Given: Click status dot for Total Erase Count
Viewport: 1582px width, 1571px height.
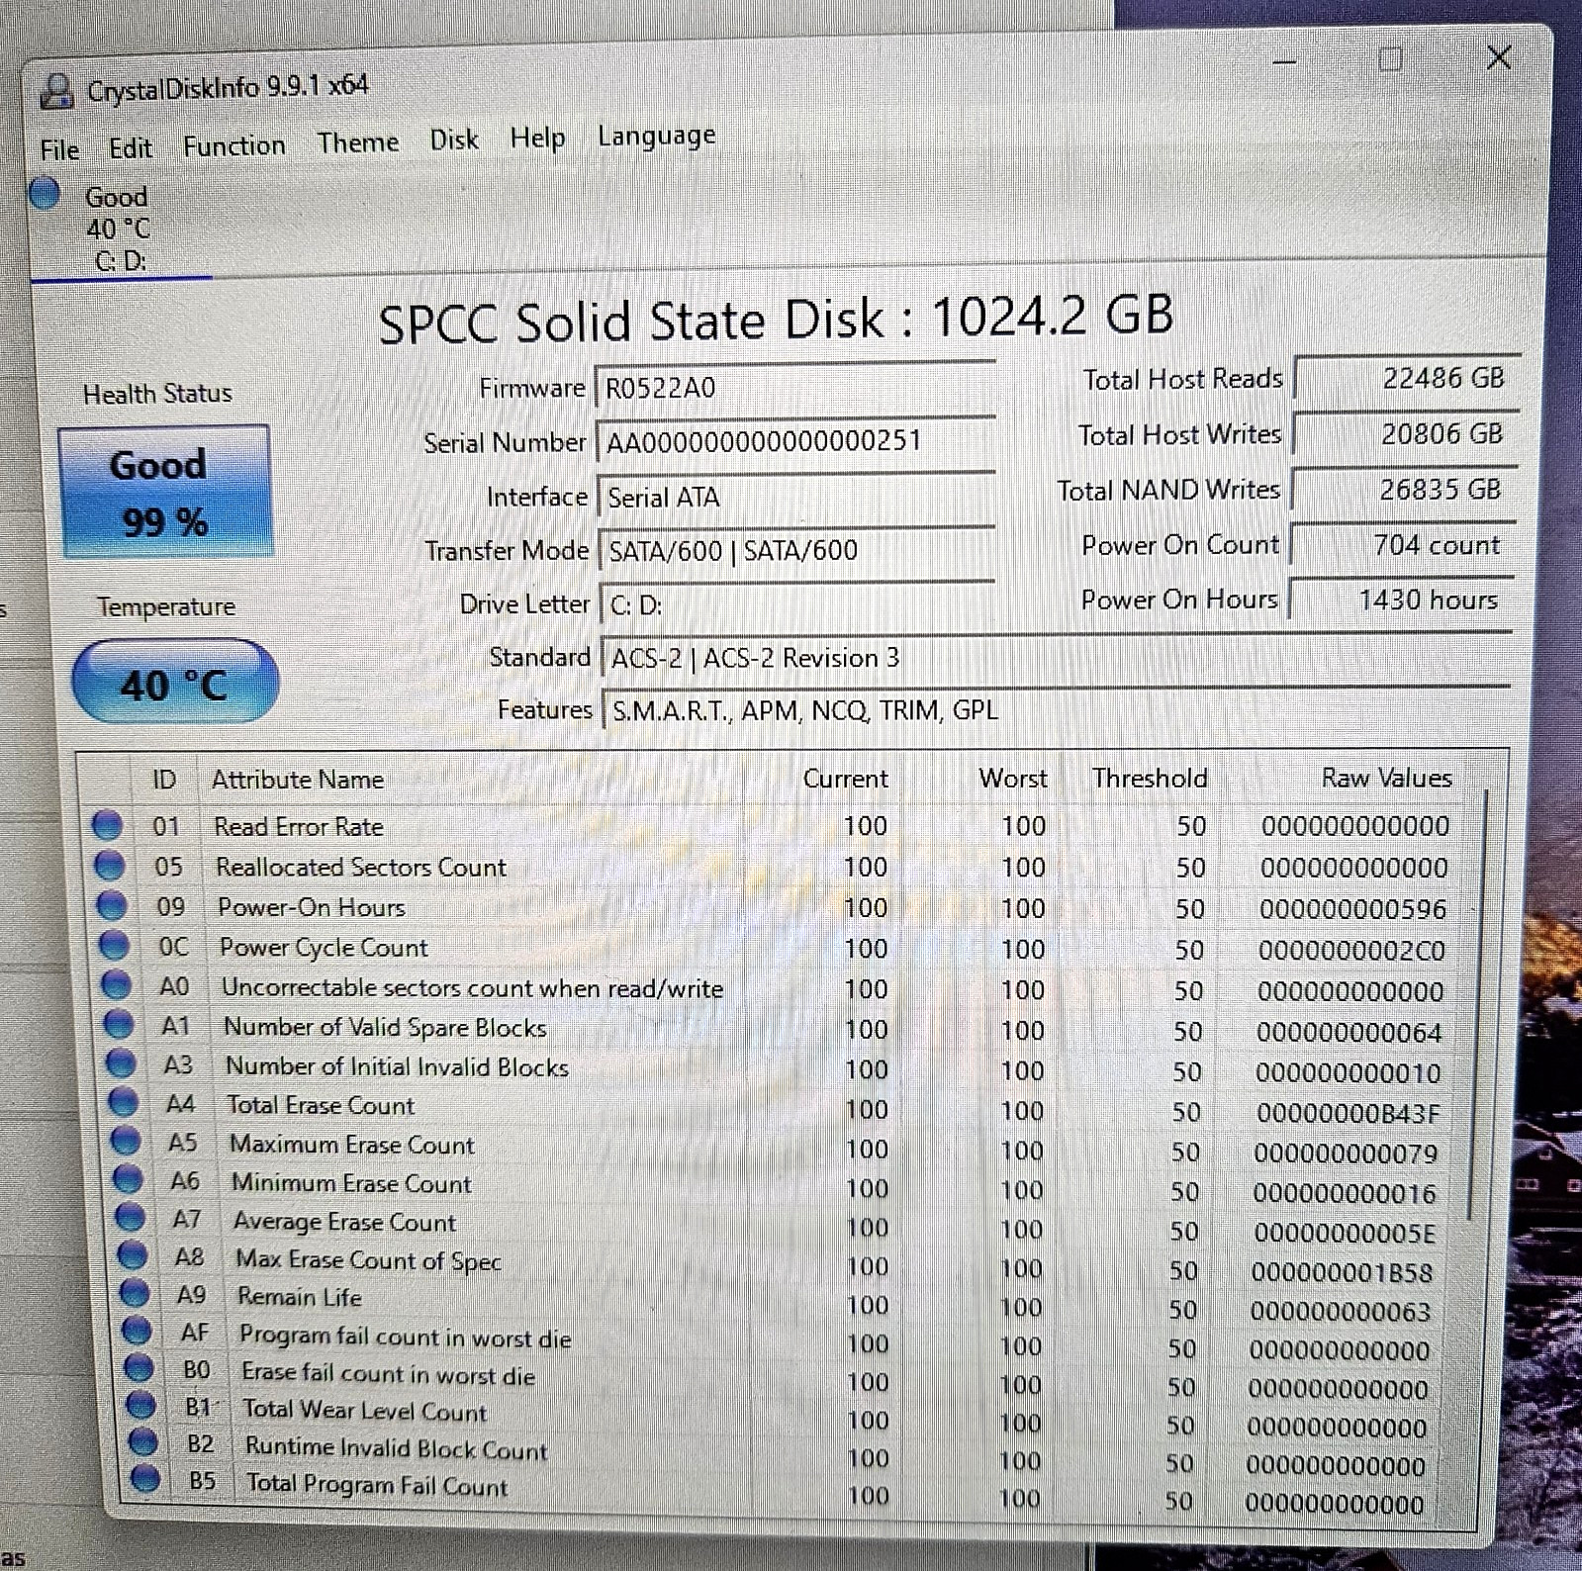Looking at the screenshot, I should click(123, 1102).
